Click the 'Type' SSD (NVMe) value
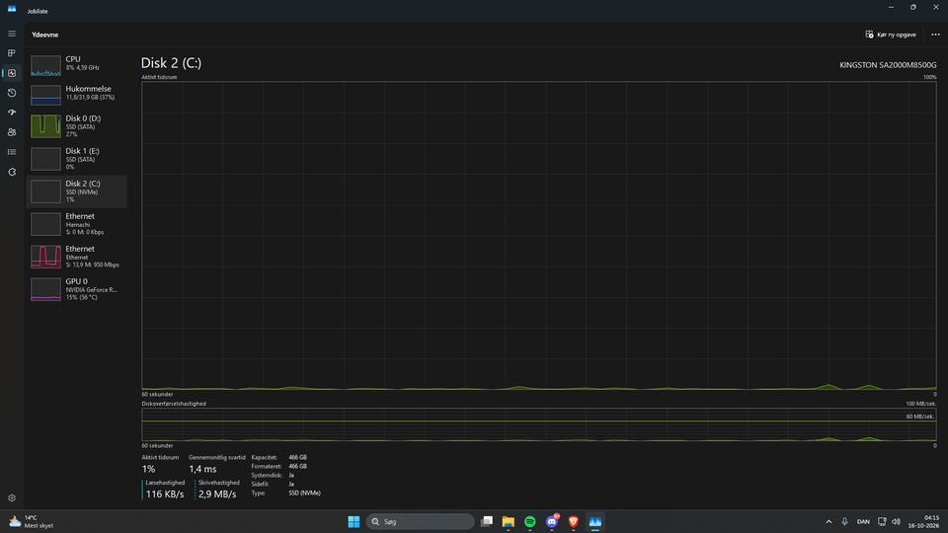948x533 pixels. click(305, 494)
